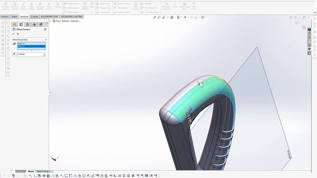Open the PropertyManager tab
Image resolution: width=317 pixels, height=178 pixels.
(x=21, y=25)
